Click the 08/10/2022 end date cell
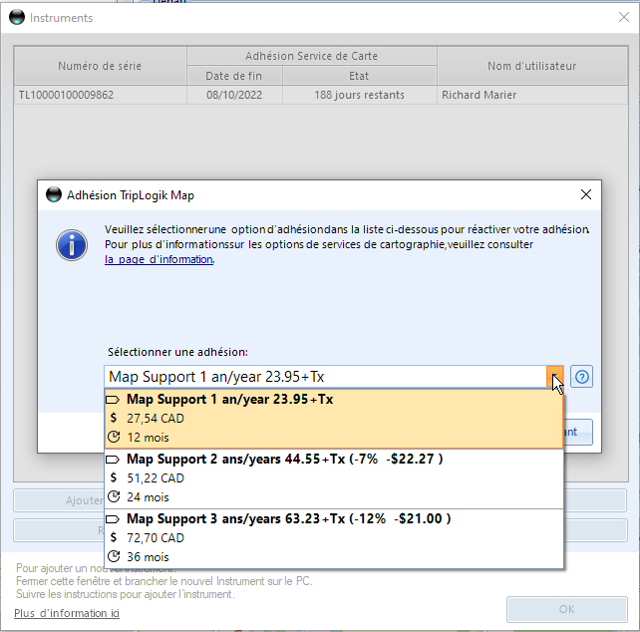 coord(234,95)
